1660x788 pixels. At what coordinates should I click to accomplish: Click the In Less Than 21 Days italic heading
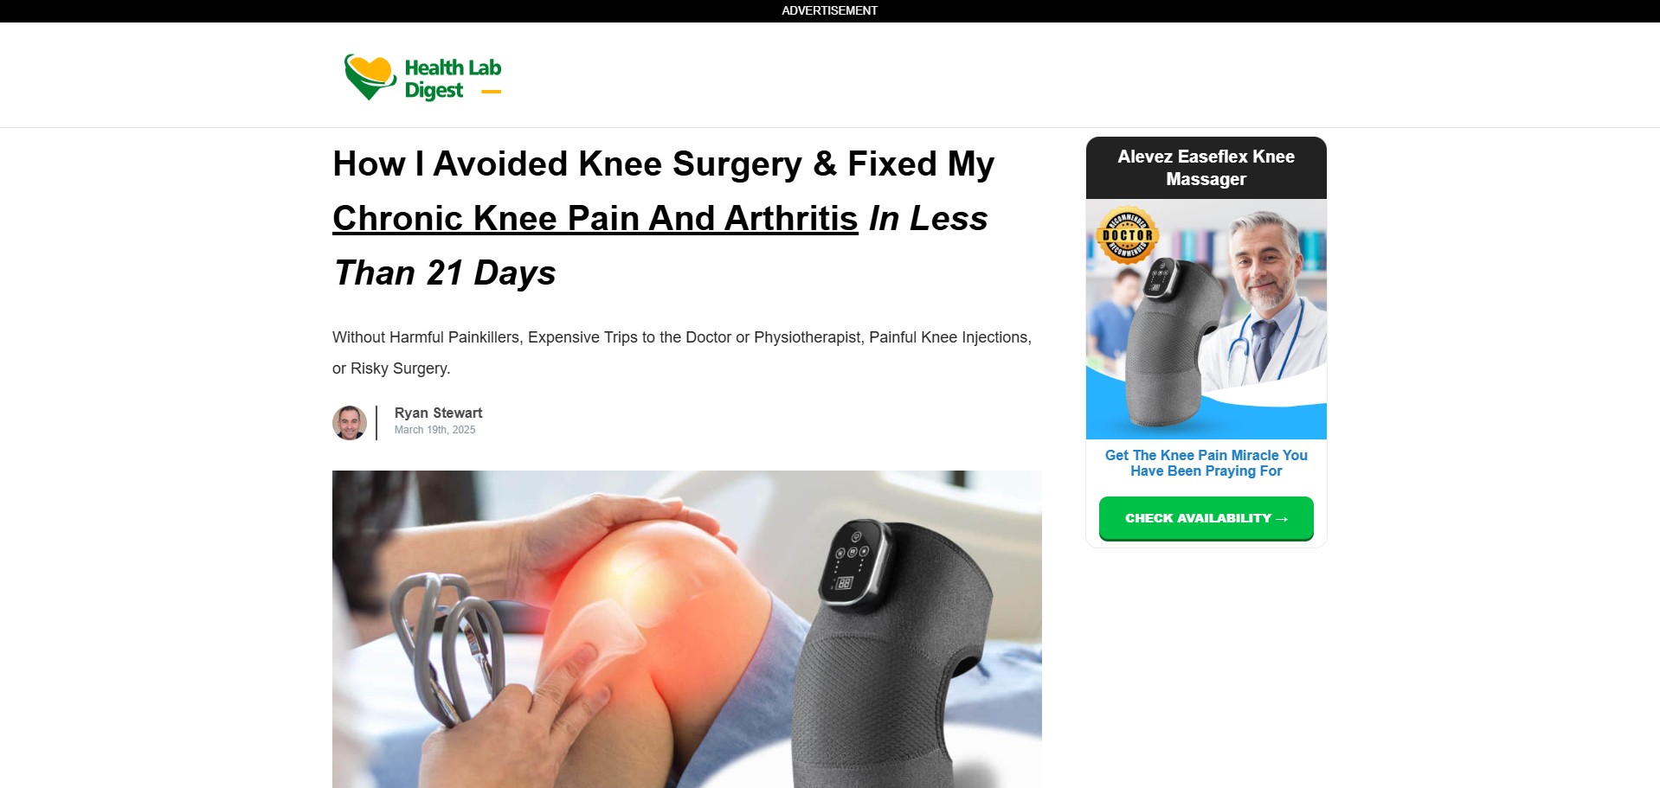click(660, 246)
